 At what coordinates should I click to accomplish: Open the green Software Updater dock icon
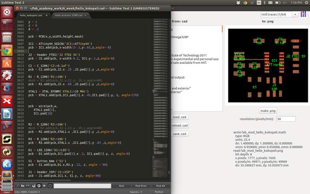pyautogui.click(x=7, y=152)
